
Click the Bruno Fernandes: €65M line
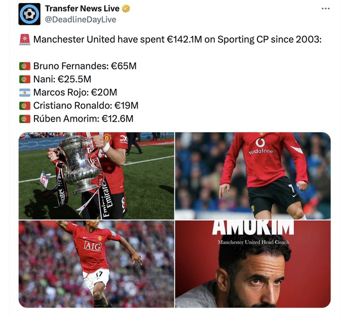click(x=85, y=66)
